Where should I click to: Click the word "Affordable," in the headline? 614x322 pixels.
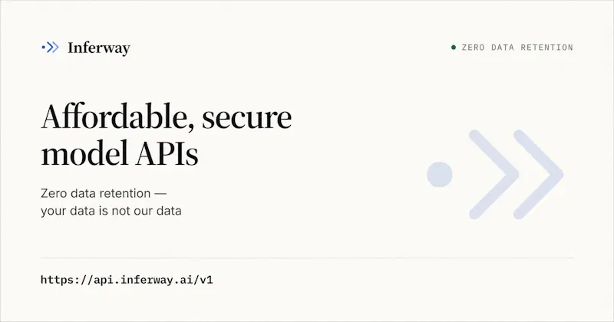(118, 117)
